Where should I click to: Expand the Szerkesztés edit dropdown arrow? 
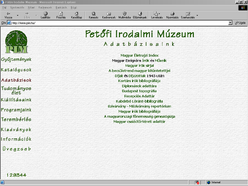tap(197, 15)
